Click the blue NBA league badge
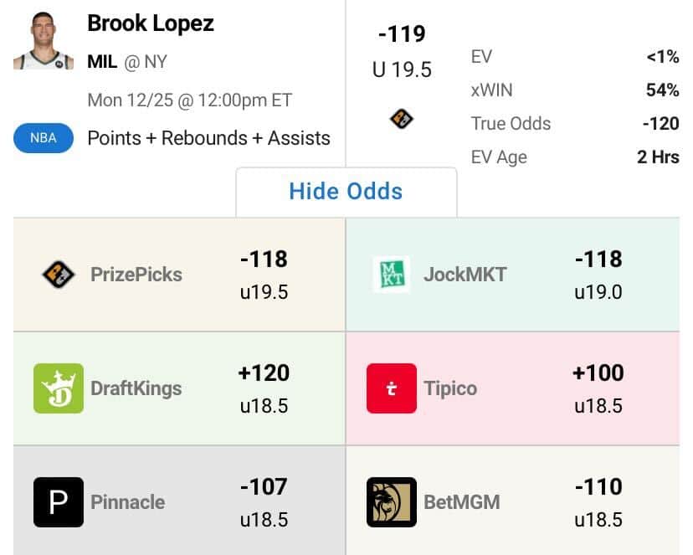The width and height of the screenshot is (693, 555). tap(44, 138)
